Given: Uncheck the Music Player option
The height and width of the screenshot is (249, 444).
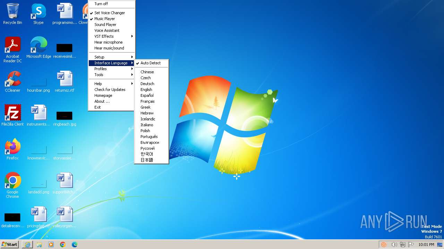Looking at the screenshot, I should pyautogui.click(x=111, y=19).
